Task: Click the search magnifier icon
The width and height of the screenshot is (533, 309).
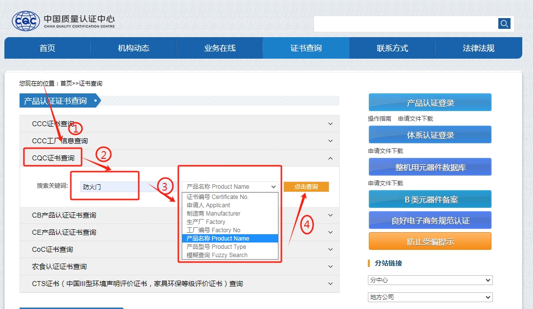Action: click(504, 23)
